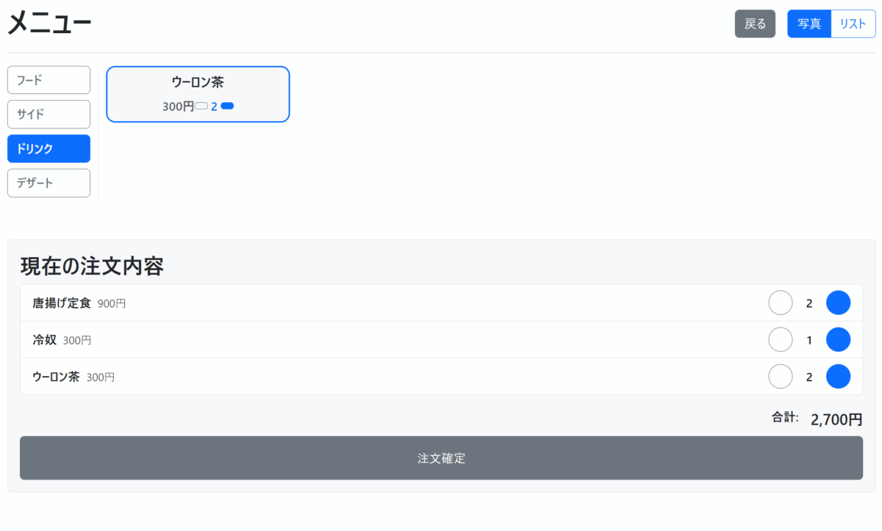
Task: Click the 戻る button
Action: tap(755, 24)
